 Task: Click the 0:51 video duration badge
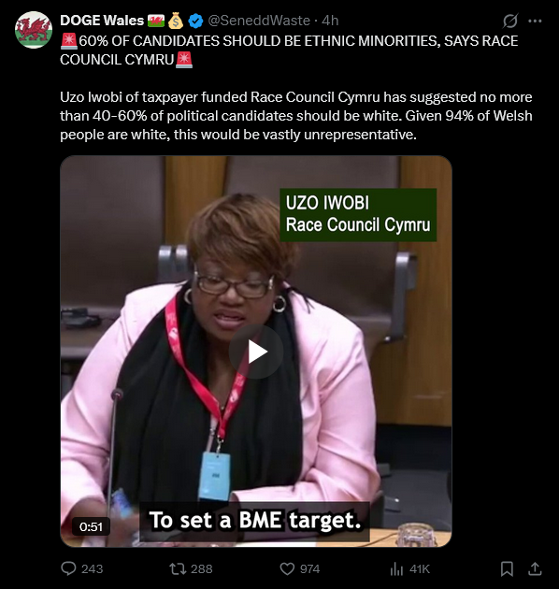coord(91,526)
